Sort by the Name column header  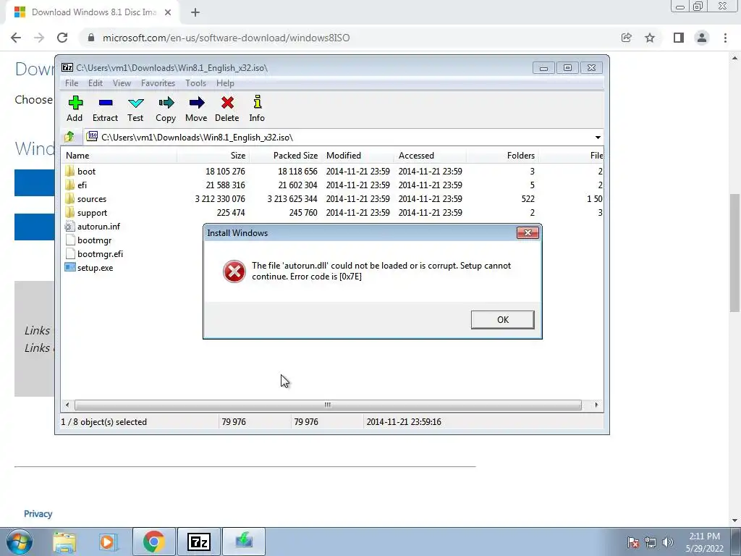(119, 156)
